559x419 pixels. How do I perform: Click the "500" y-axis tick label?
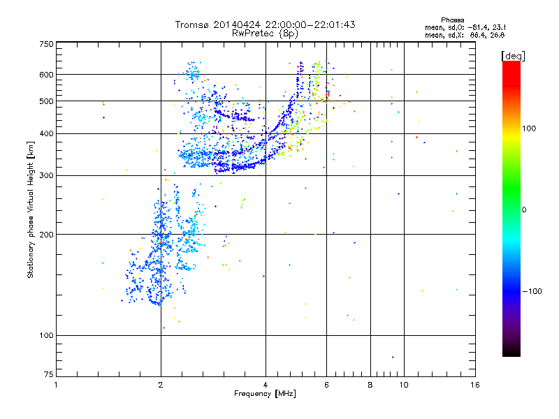[46, 101]
